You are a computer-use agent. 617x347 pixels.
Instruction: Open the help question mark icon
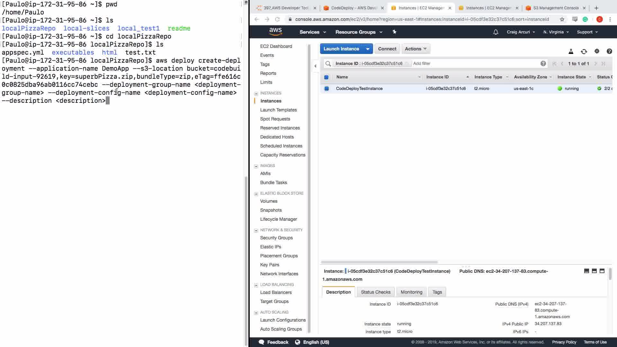click(x=609, y=51)
